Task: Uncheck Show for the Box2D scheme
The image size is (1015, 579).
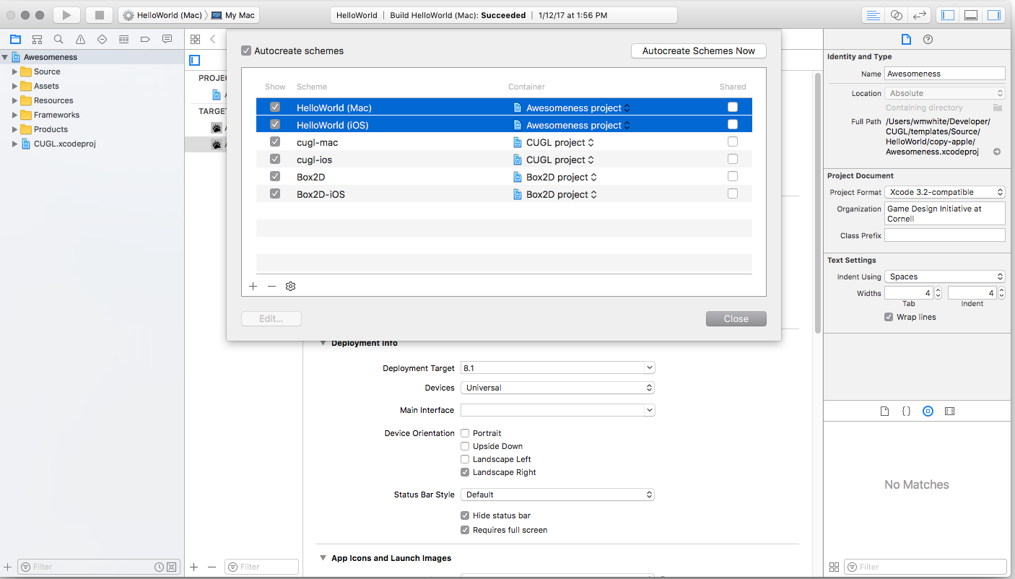Action: click(275, 176)
